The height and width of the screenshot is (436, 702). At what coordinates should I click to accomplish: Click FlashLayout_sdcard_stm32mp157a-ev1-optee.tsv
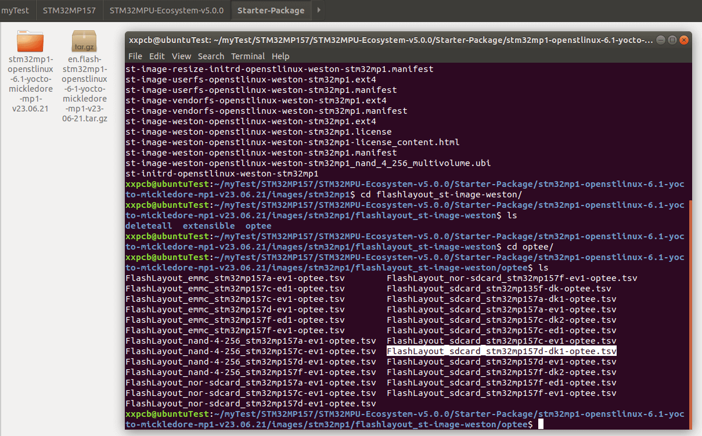tap(502, 309)
